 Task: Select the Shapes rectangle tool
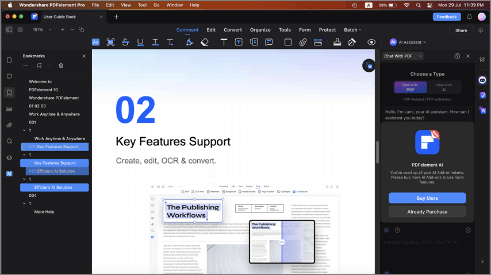pyautogui.click(x=288, y=42)
